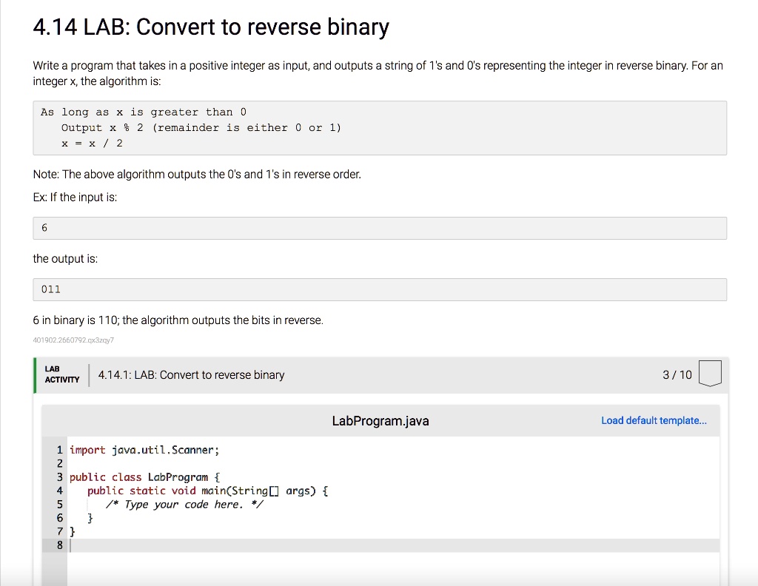758x586 pixels.
Task: Click 'Output x % 2' algorithm line
Action: click(x=201, y=127)
